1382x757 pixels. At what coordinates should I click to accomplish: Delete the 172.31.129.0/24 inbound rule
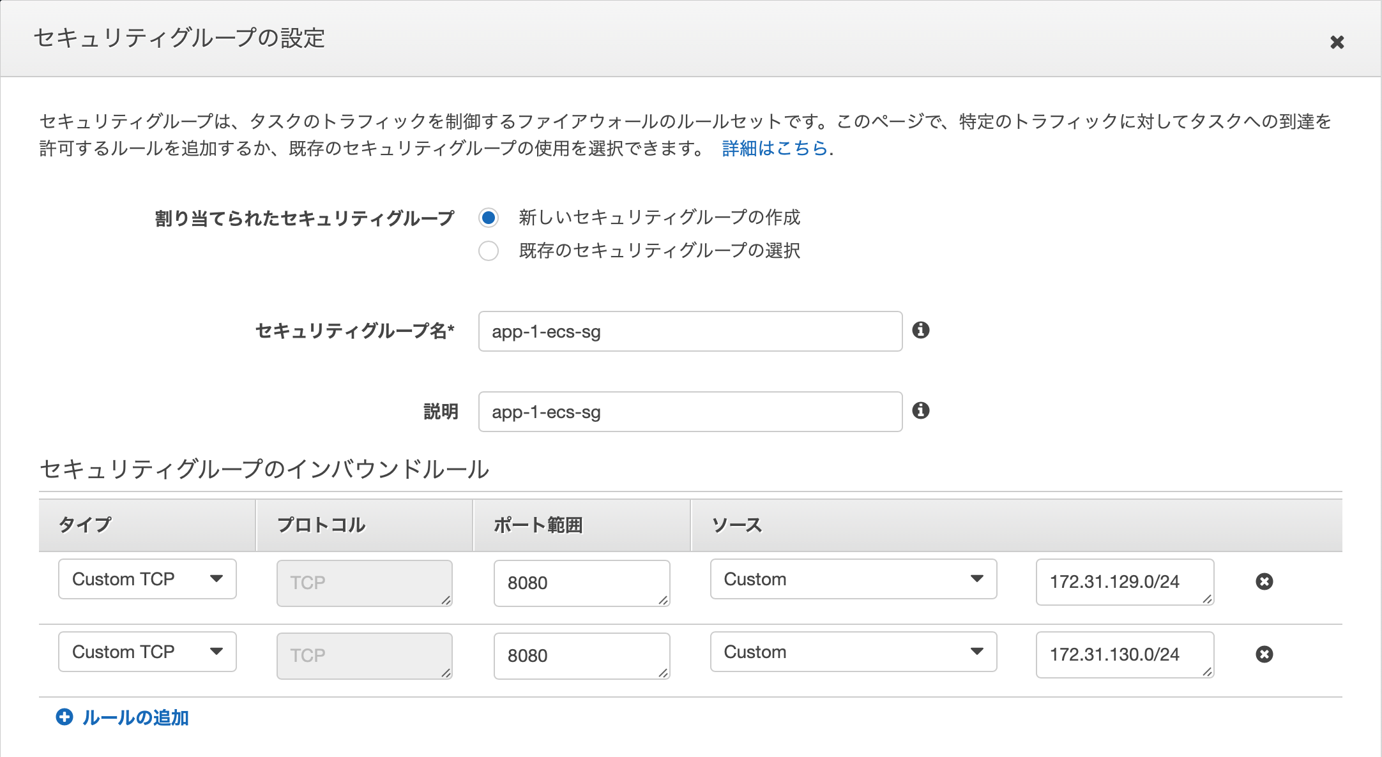(1266, 581)
